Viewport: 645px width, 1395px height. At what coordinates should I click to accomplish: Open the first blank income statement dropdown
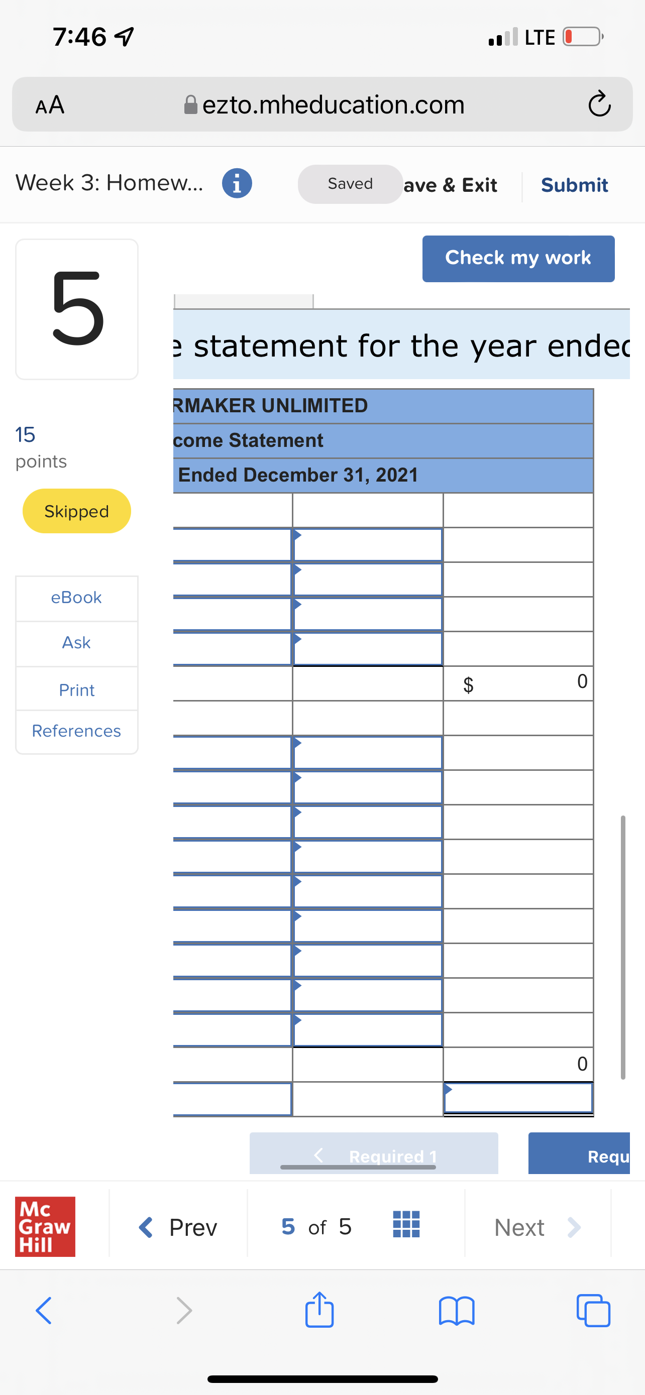pyautogui.click(x=367, y=543)
